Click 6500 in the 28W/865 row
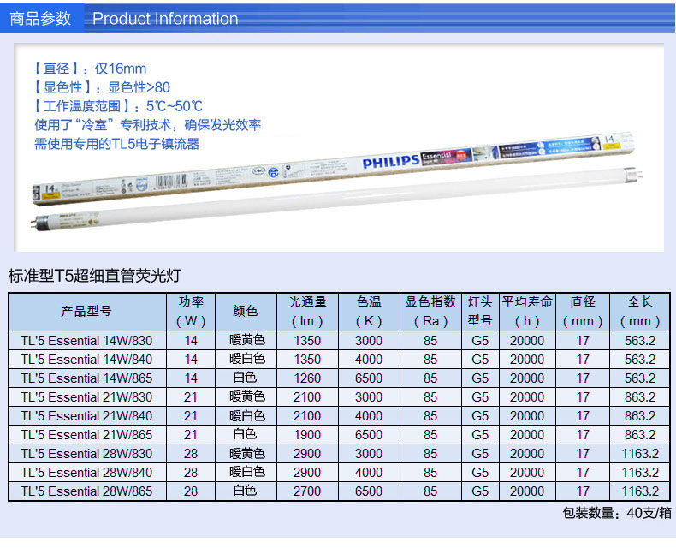Image resolution: width=676 pixels, height=560 pixels. pyautogui.click(x=369, y=491)
